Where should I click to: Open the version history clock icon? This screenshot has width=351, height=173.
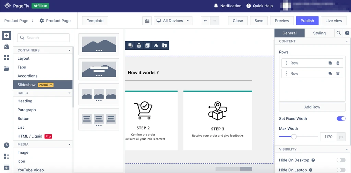7,145
